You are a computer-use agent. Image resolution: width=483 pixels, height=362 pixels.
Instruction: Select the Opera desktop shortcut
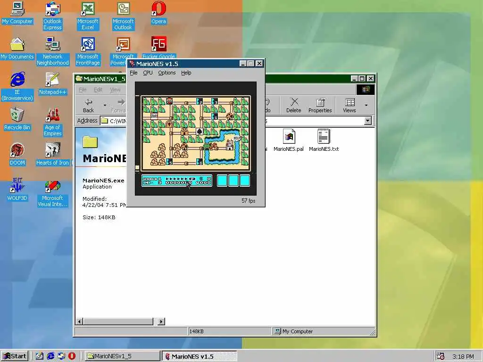coord(158,13)
